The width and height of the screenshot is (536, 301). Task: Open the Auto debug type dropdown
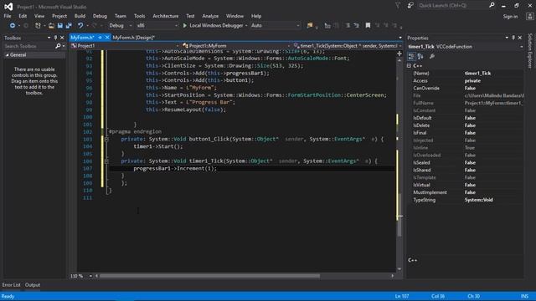276,26
